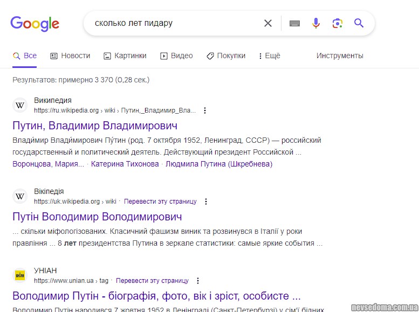Screen dimensions: 419x312
Task: Click the УНІАН site favicon
Action: click(x=20, y=275)
